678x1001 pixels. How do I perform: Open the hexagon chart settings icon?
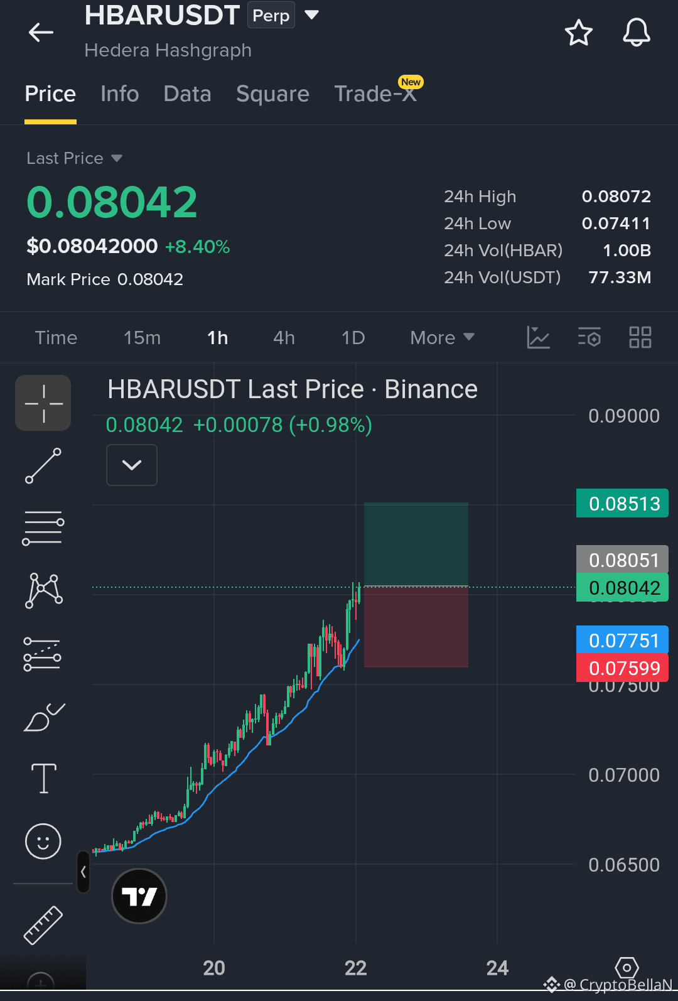627,968
